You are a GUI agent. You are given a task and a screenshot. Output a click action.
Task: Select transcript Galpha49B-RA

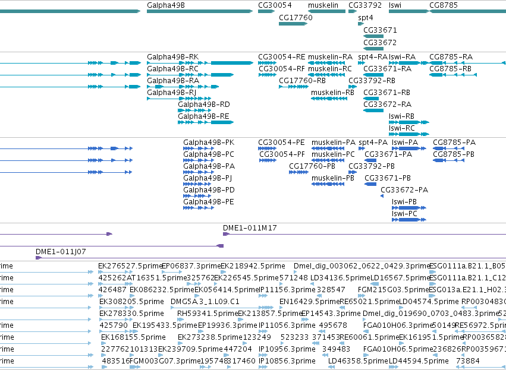coord(183,87)
